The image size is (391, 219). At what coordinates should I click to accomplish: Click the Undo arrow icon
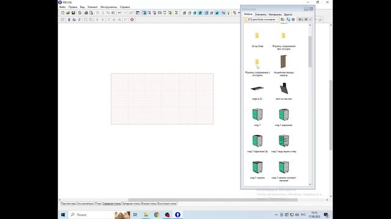click(x=120, y=13)
